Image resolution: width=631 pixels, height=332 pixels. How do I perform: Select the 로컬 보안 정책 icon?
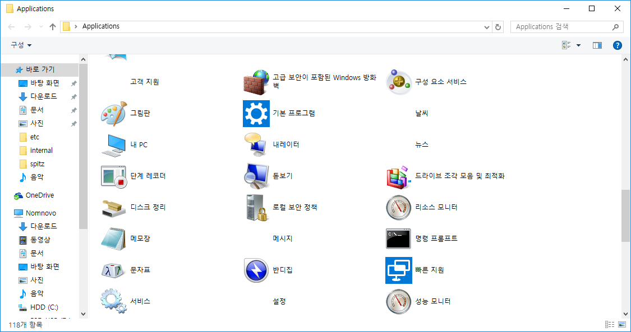(256, 207)
